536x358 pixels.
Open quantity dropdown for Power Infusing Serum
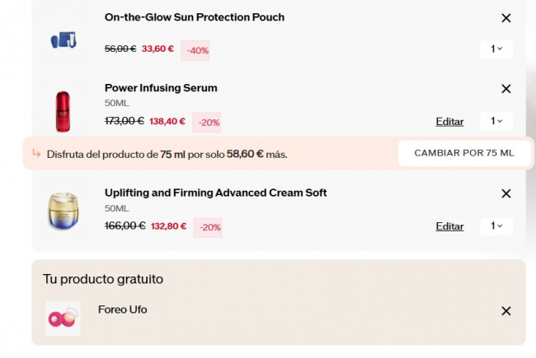coord(496,121)
